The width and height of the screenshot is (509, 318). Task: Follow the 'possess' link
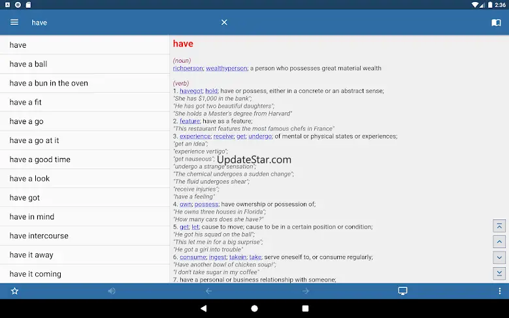click(x=206, y=204)
